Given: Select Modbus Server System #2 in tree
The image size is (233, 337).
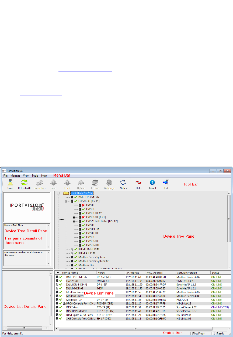Looking at the screenshot, I should pyautogui.click(x=93, y=261).
